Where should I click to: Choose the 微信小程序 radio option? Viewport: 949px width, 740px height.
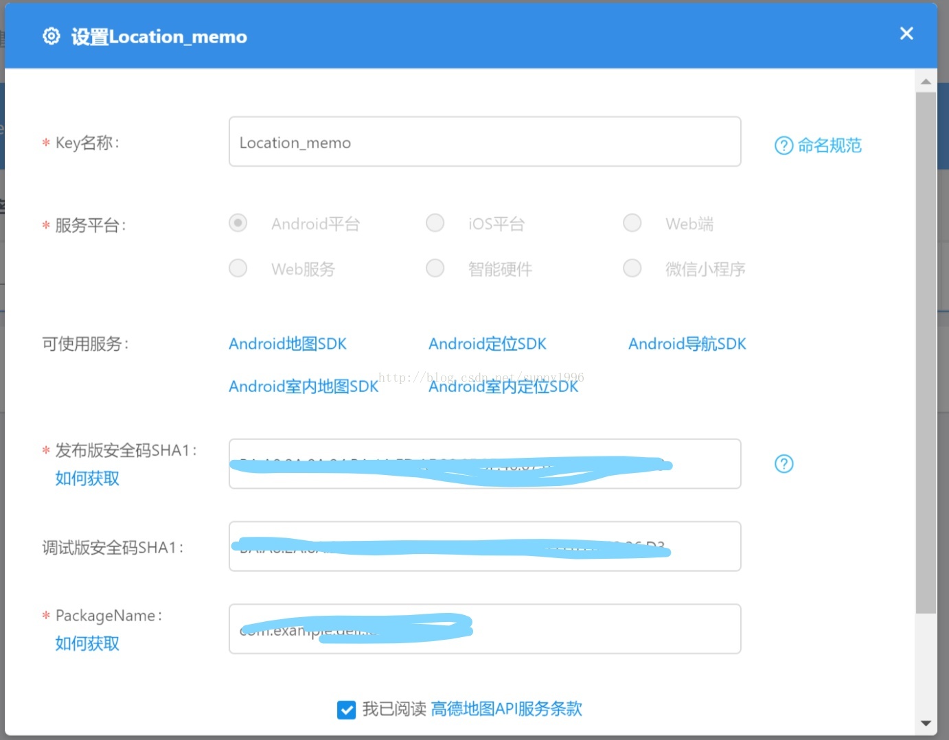[632, 268]
